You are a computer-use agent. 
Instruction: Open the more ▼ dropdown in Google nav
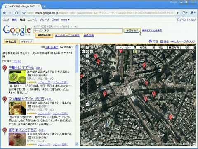pyautogui.click(x=65, y=20)
